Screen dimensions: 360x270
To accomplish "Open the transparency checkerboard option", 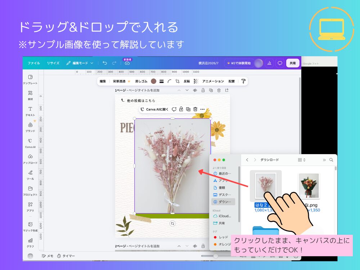I will point(196,81).
